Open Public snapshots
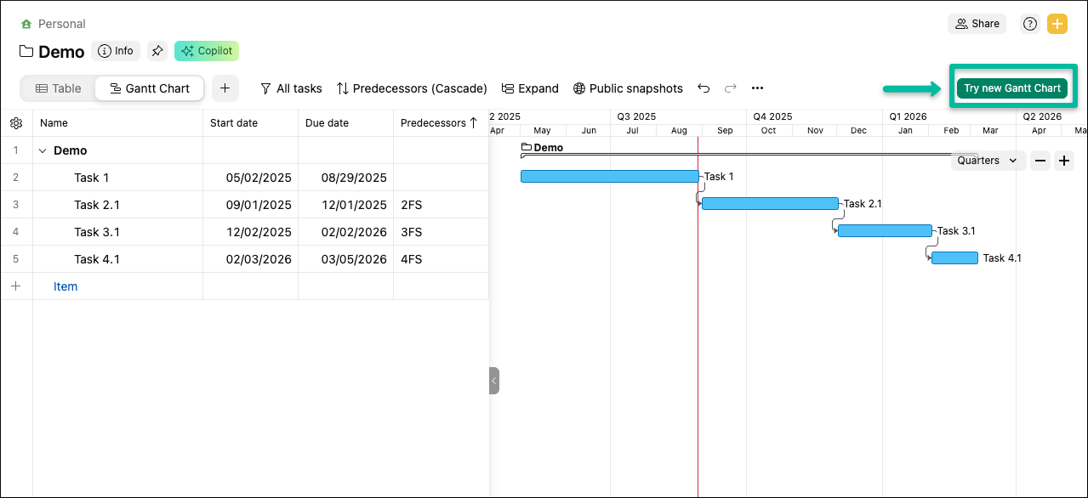Screen dimensions: 1088x498 (628, 88)
